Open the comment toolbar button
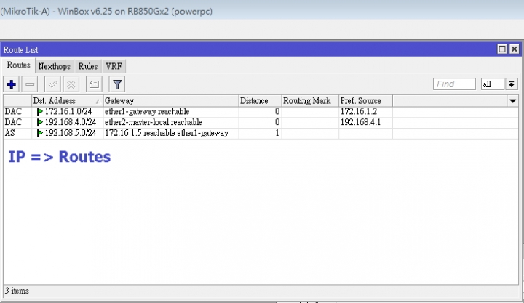The height and width of the screenshot is (303, 524). pos(94,84)
